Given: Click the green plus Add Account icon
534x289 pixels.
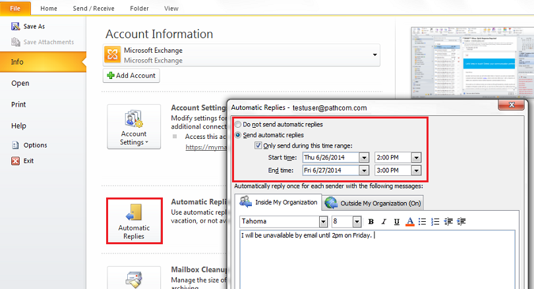Looking at the screenshot, I should pos(111,76).
